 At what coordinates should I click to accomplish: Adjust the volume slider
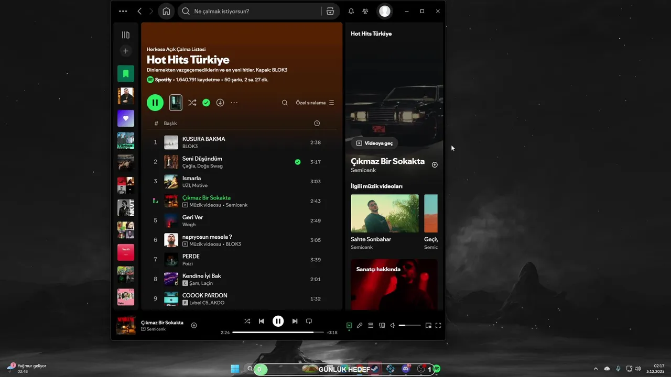(x=410, y=326)
